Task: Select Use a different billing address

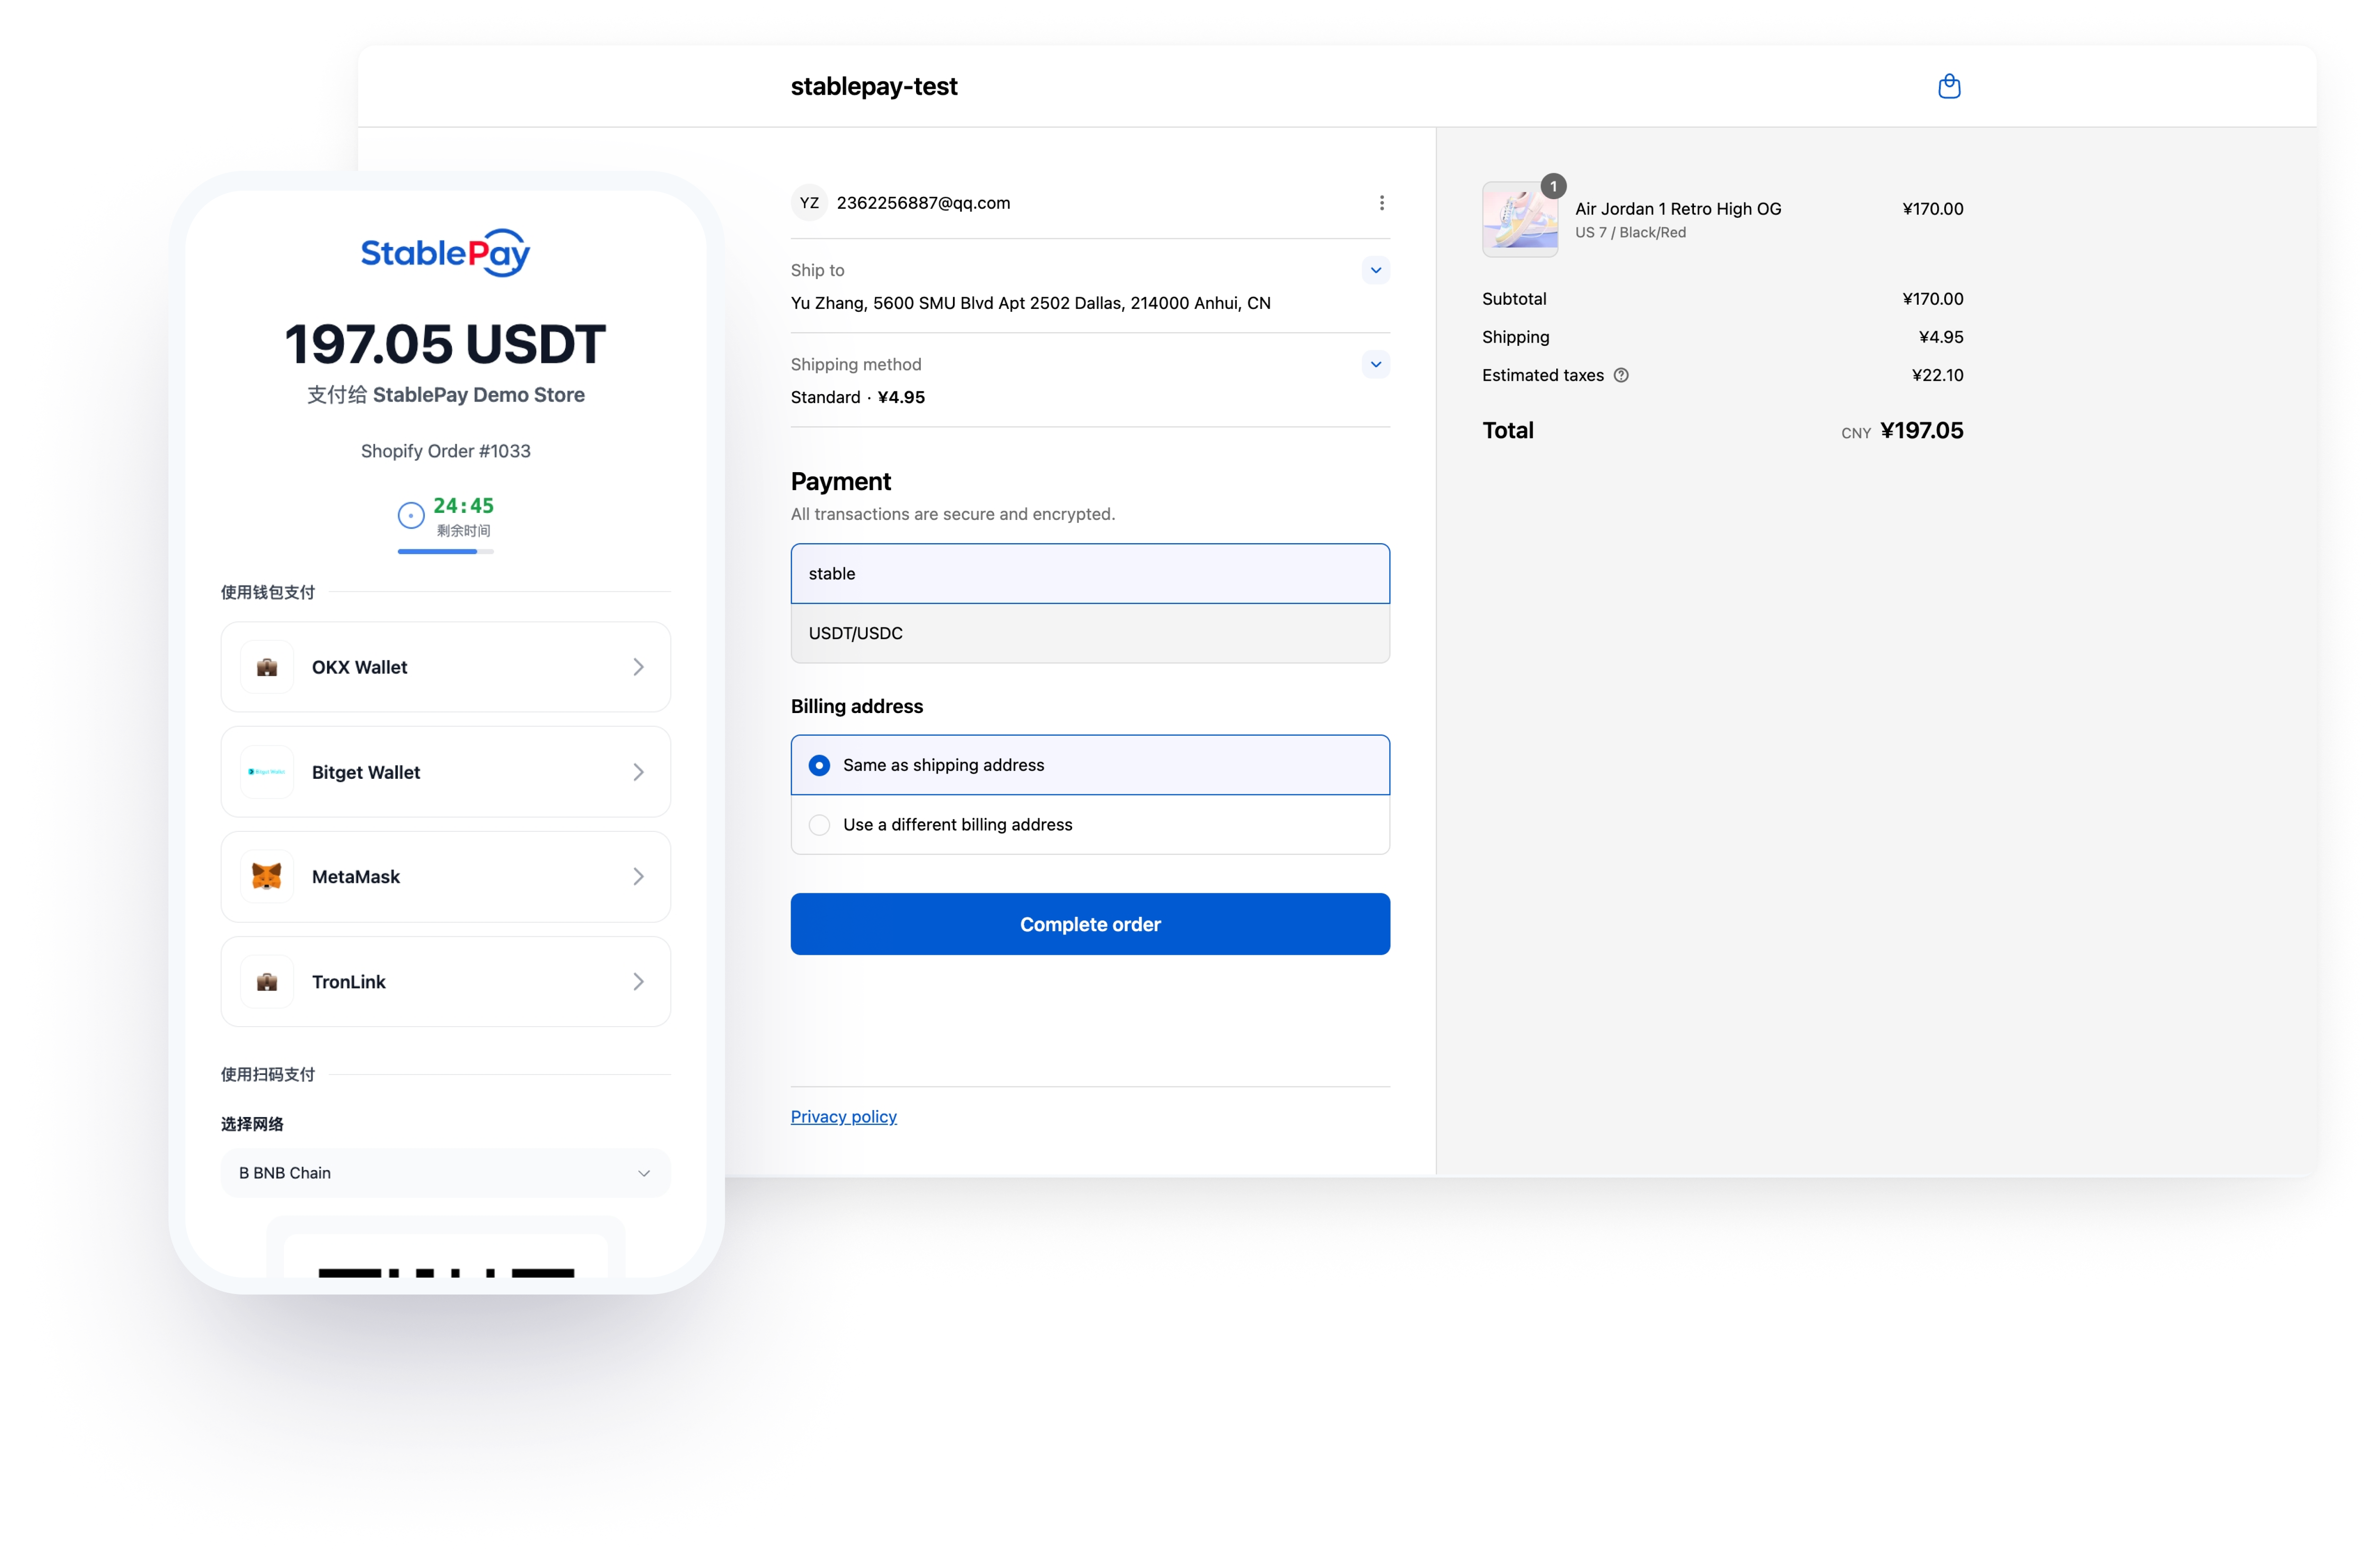Action: coord(1090,825)
